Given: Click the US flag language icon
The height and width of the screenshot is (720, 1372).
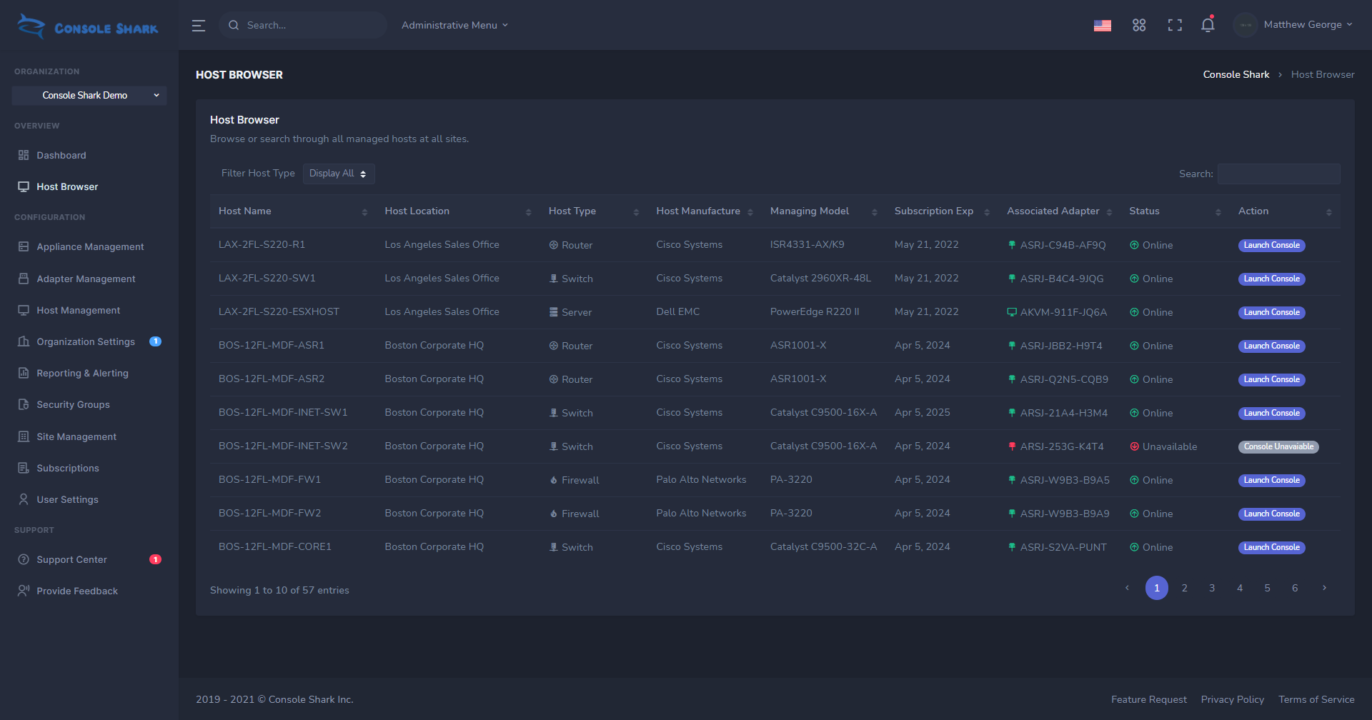Looking at the screenshot, I should pyautogui.click(x=1103, y=26).
